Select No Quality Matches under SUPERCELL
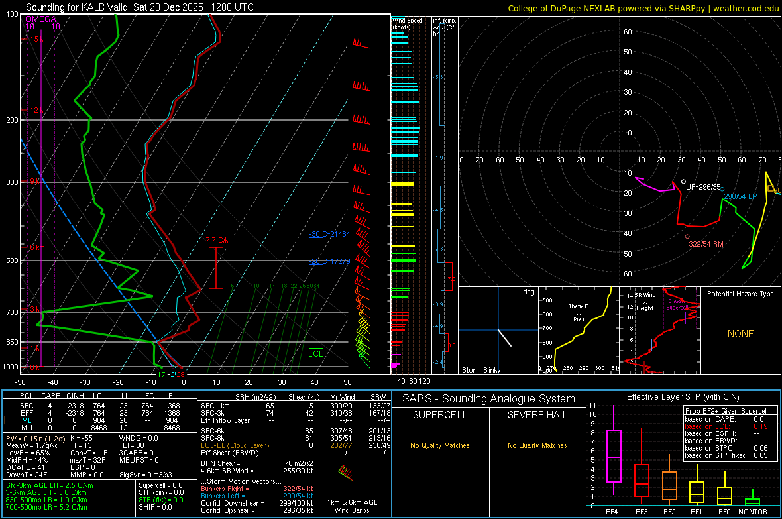 (x=440, y=445)
